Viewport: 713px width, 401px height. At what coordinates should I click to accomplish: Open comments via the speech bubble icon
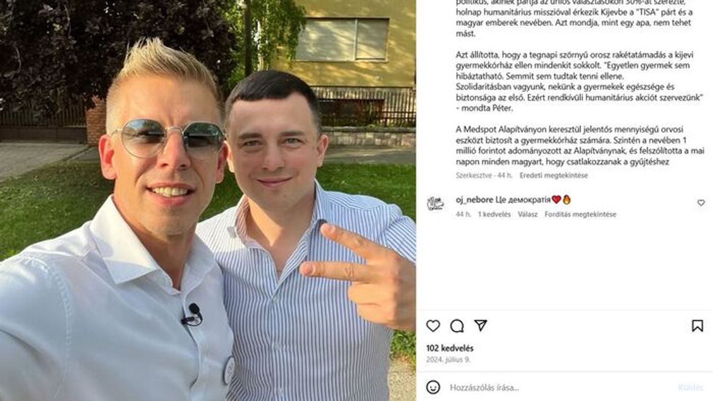[457, 326]
